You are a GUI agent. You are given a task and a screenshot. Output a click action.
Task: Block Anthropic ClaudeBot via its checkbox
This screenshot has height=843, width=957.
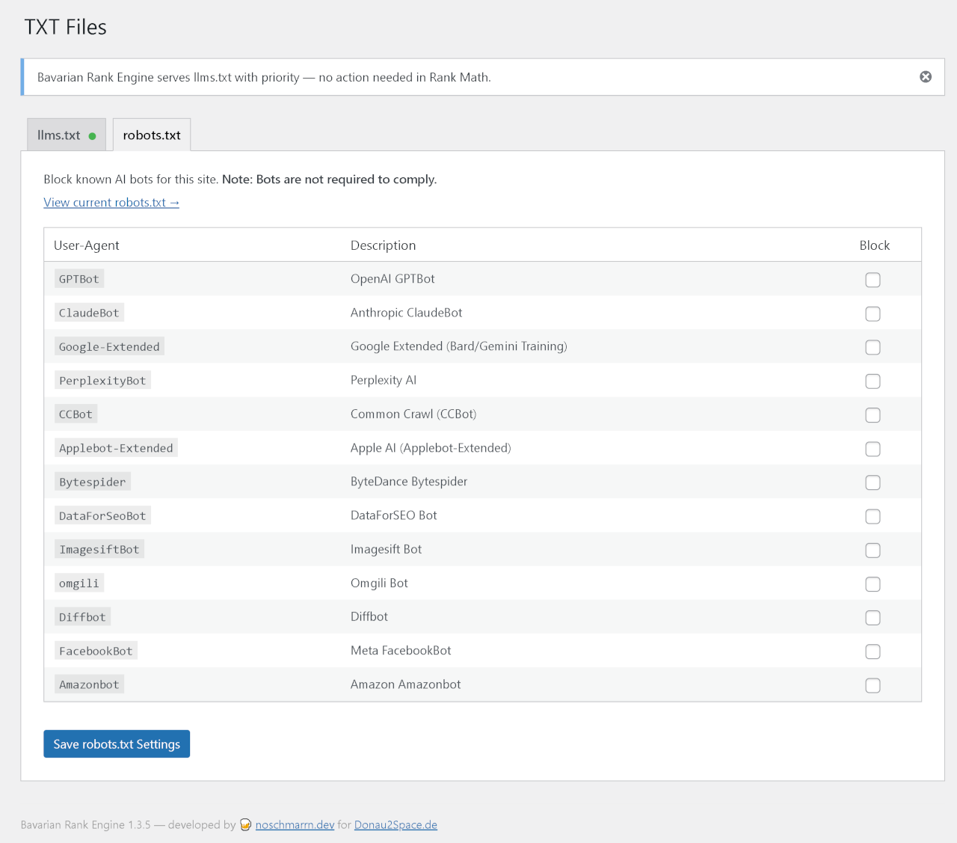(x=873, y=313)
